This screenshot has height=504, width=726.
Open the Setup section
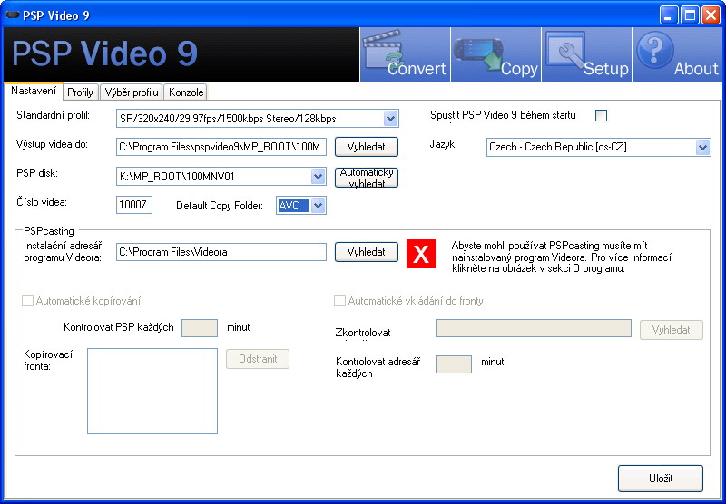point(586,54)
